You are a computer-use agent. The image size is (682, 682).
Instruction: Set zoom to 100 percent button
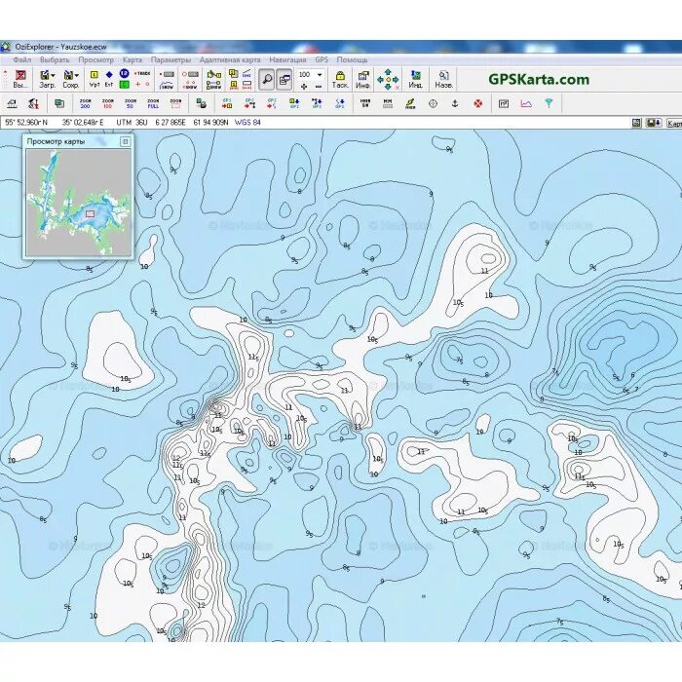(x=107, y=103)
